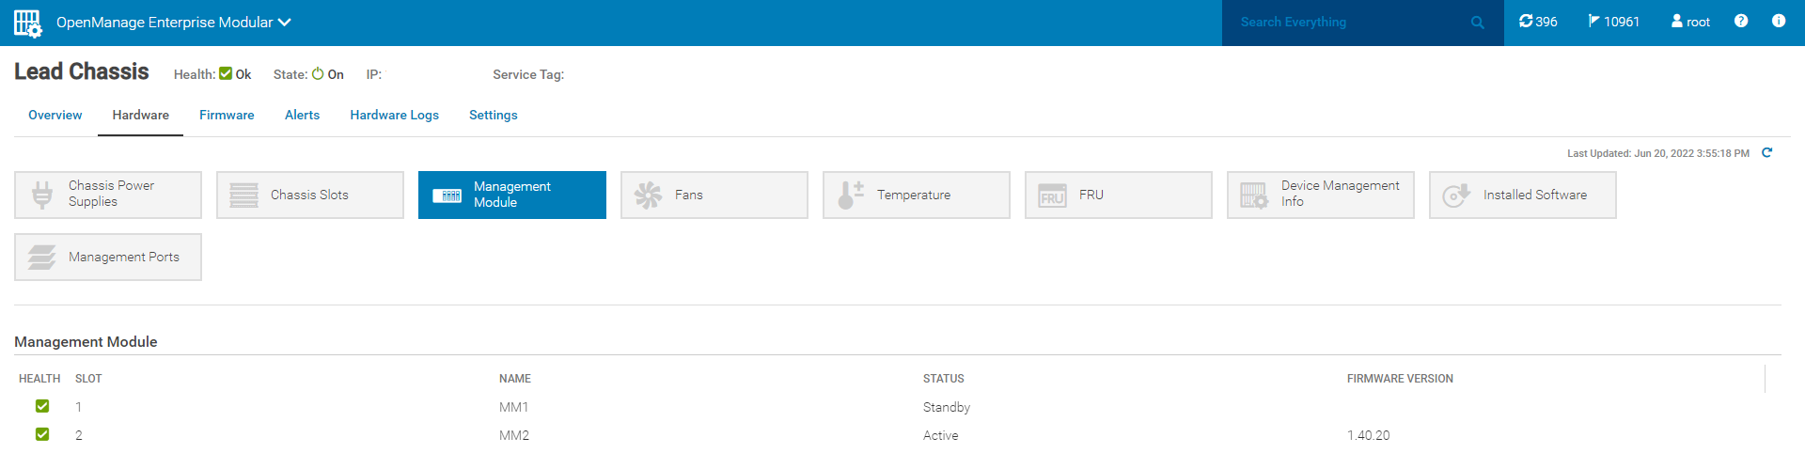1805x469 pixels.
Task: Select the Management Module tile
Action: coord(512,195)
